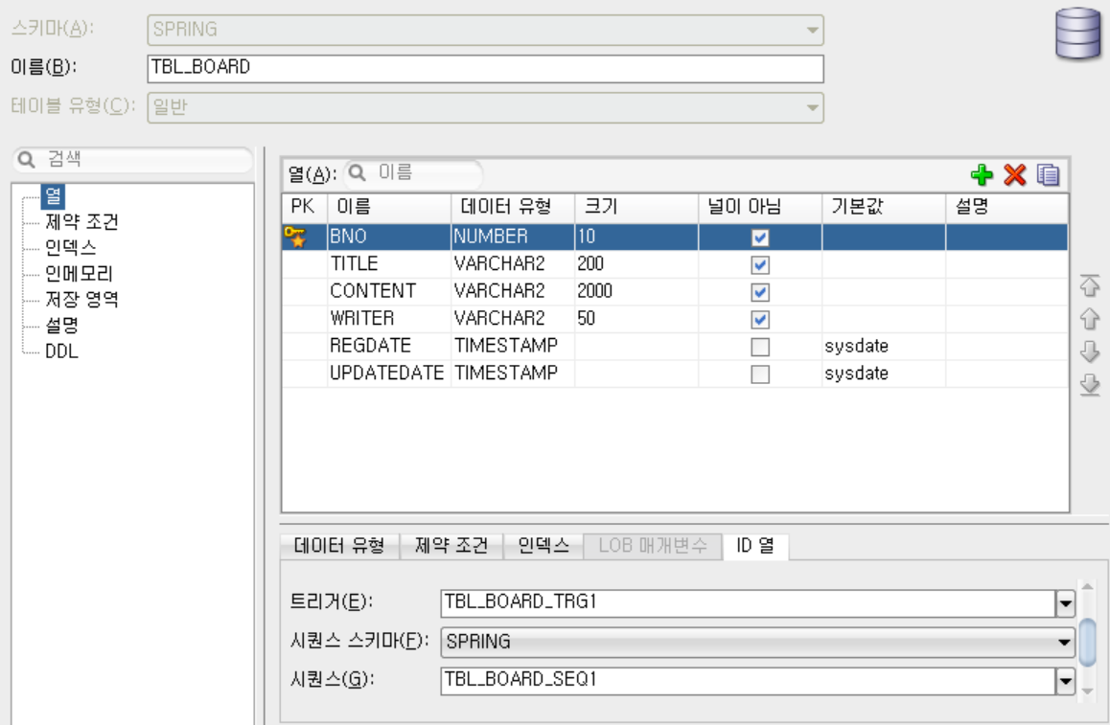Toggle Not Null checkbox for CONTENT
The width and height of the screenshot is (1110, 725).
(x=759, y=292)
